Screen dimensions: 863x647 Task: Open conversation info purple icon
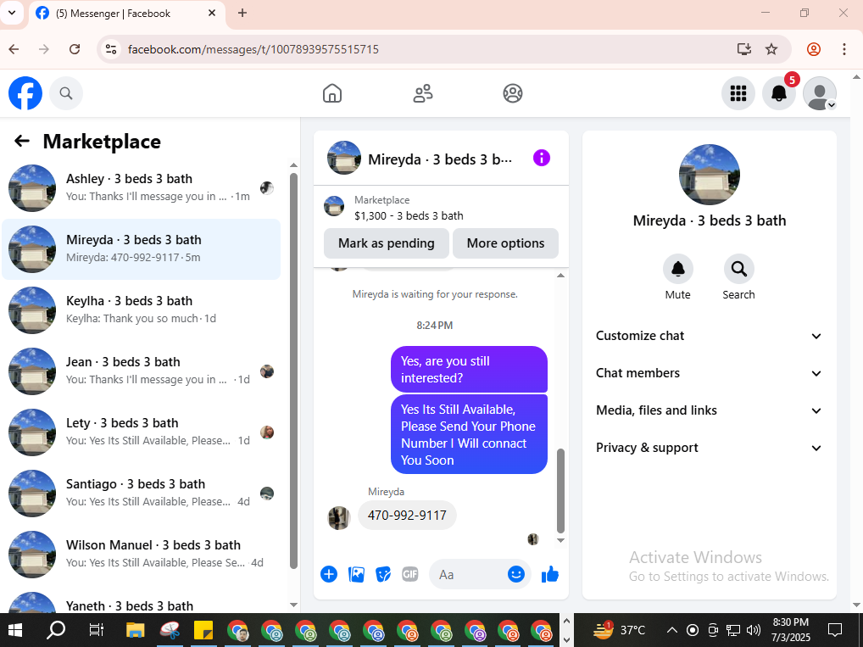[542, 158]
